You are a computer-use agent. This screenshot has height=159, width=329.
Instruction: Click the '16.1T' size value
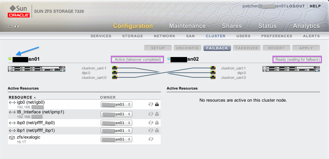coord(22,142)
